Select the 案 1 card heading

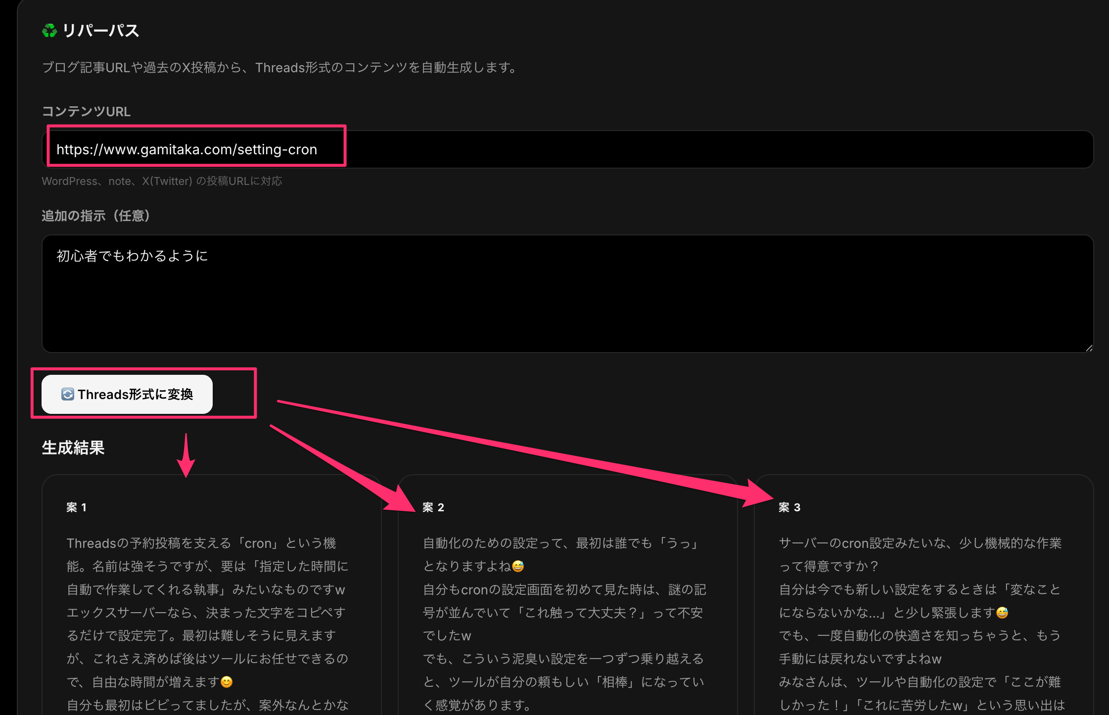pyautogui.click(x=77, y=507)
